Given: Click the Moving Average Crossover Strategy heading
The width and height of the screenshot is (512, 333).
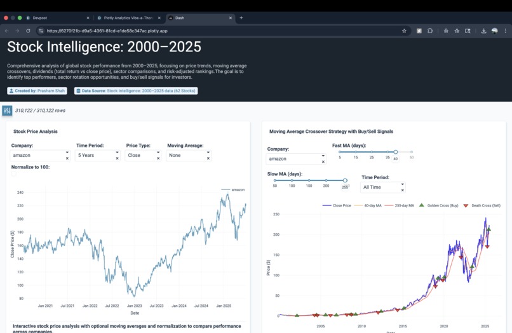Looking at the screenshot, I should pyautogui.click(x=331, y=132).
